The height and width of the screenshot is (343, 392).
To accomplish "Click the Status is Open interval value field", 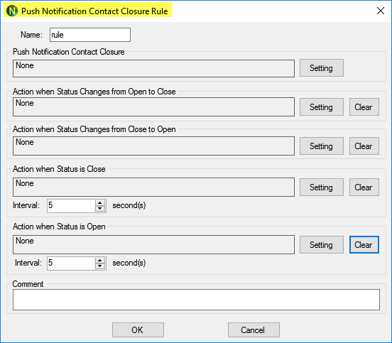I will coord(71,263).
